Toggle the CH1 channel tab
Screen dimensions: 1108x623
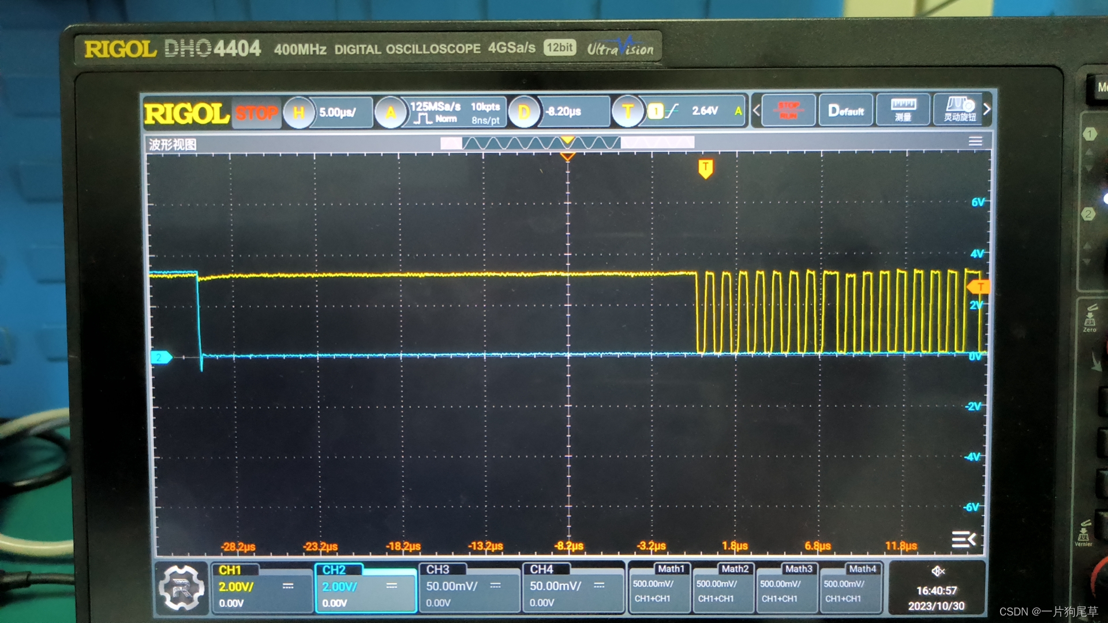click(230, 570)
